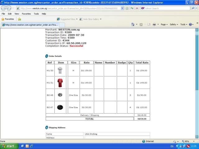This screenshot has width=199, height=149.
Task: Click the Add to Favorites Bar star icon
Action: coord(19,19)
